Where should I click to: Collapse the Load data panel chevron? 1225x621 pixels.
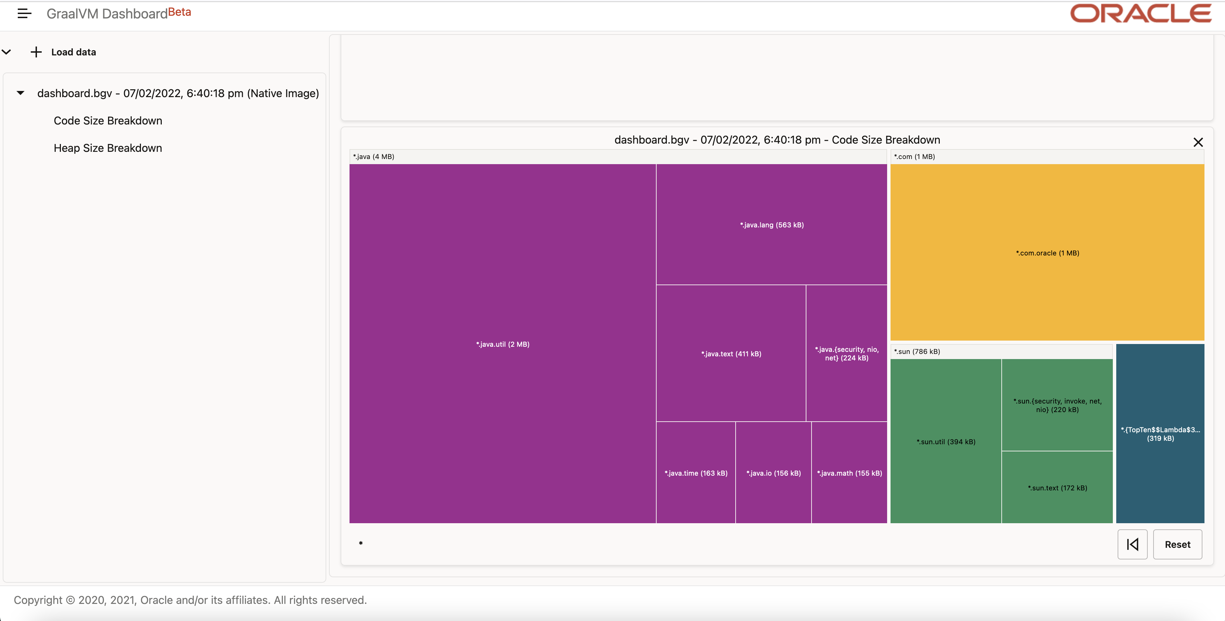pyautogui.click(x=6, y=52)
